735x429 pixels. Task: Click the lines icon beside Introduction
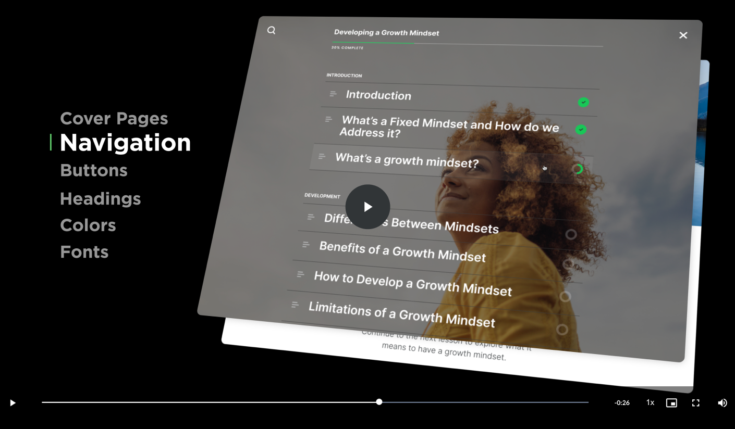(x=333, y=94)
